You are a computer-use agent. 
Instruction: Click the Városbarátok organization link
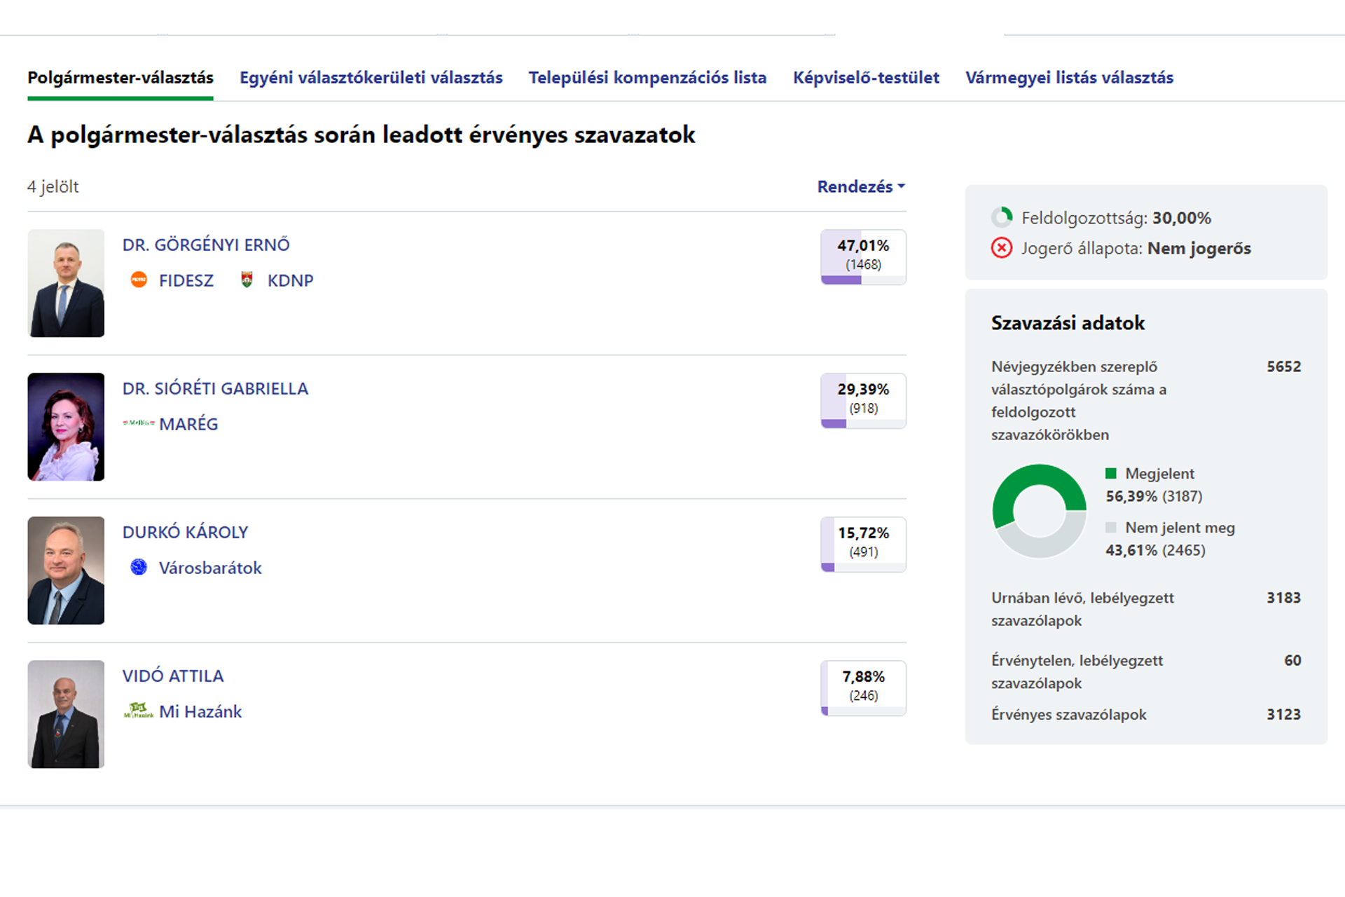(210, 568)
